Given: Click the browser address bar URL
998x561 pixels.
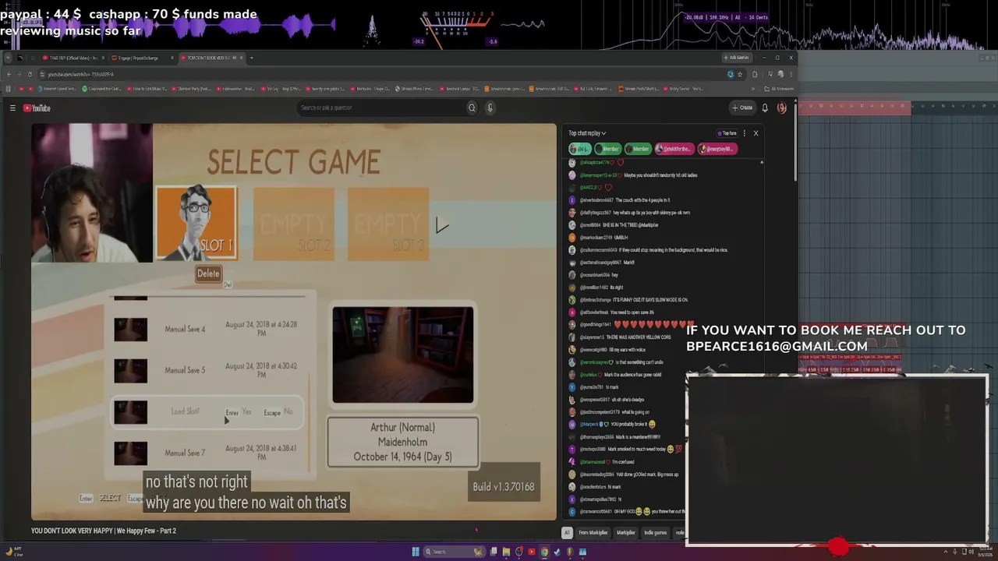Looking at the screenshot, I should pyautogui.click(x=81, y=74).
